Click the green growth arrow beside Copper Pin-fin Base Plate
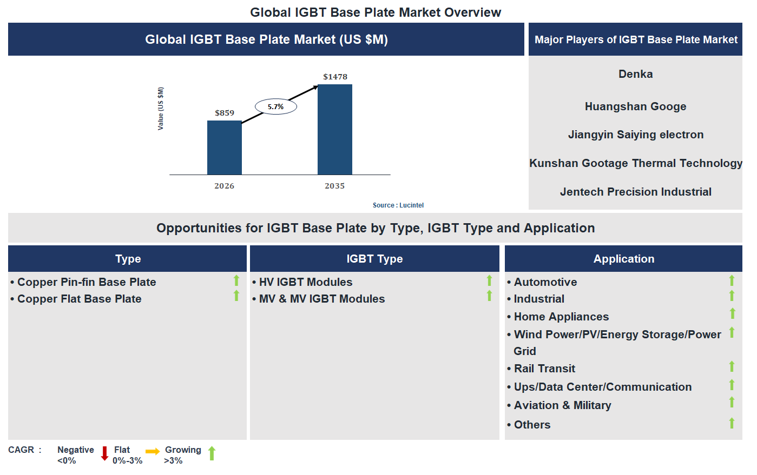The width and height of the screenshot is (757, 475). (x=236, y=280)
